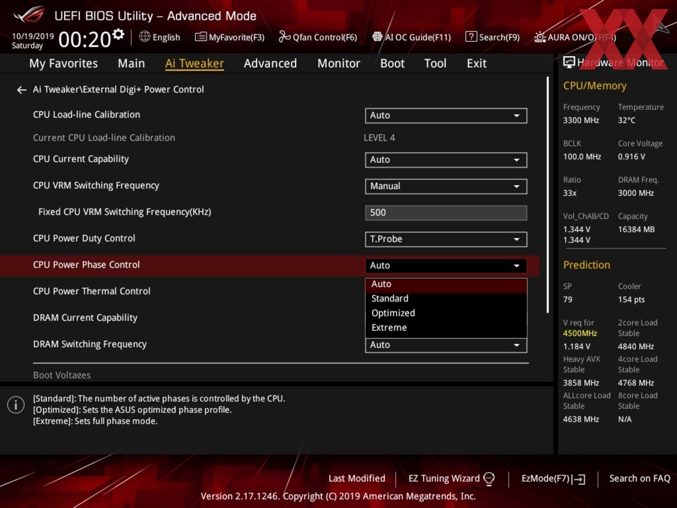This screenshot has height=508, width=677.
Task: Switch to the Main tab
Action: coord(131,63)
